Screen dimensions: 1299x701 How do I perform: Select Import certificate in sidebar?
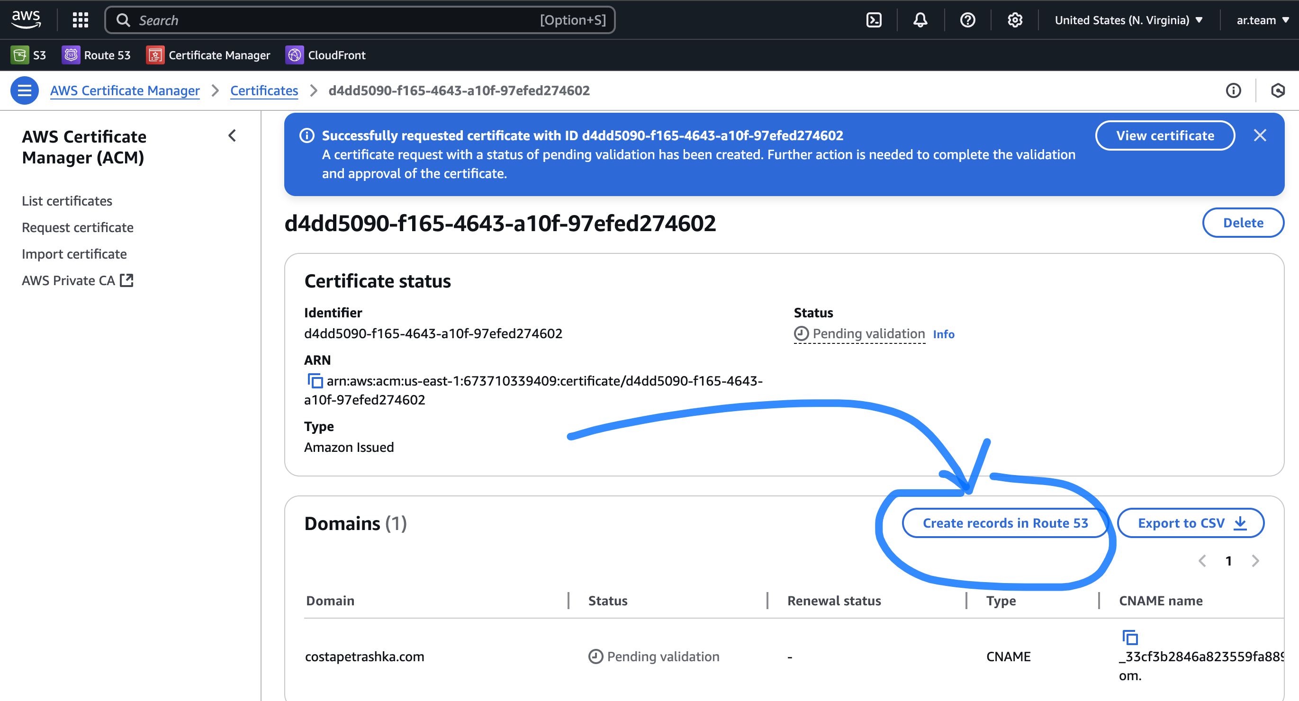(74, 254)
